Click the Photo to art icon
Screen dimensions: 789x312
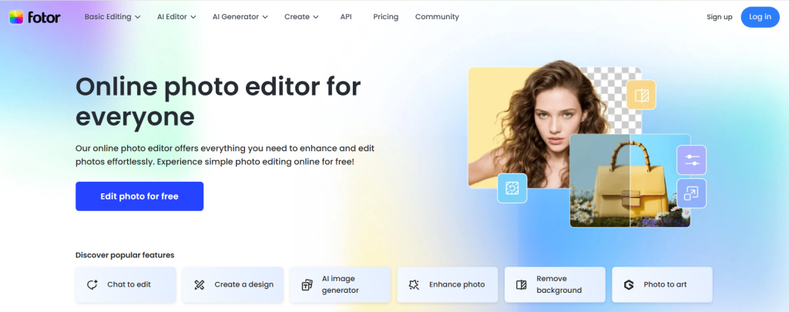click(629, 284)
